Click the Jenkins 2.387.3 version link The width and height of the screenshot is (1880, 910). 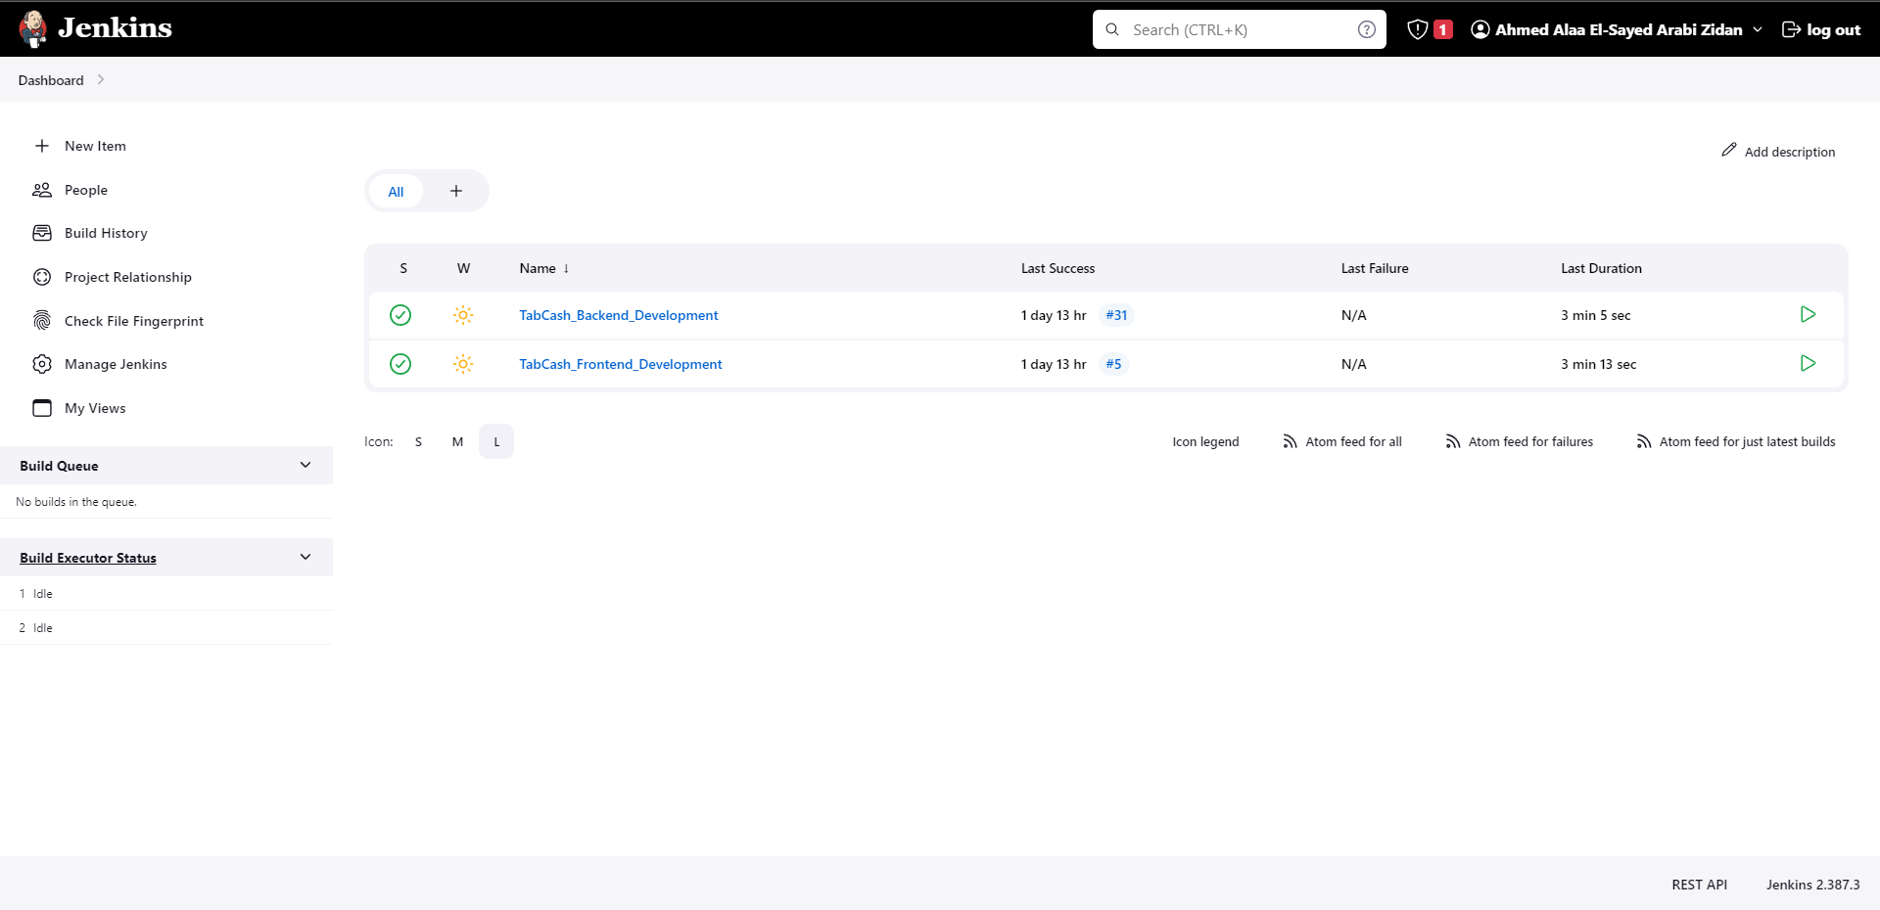(x=1812, y=885)
